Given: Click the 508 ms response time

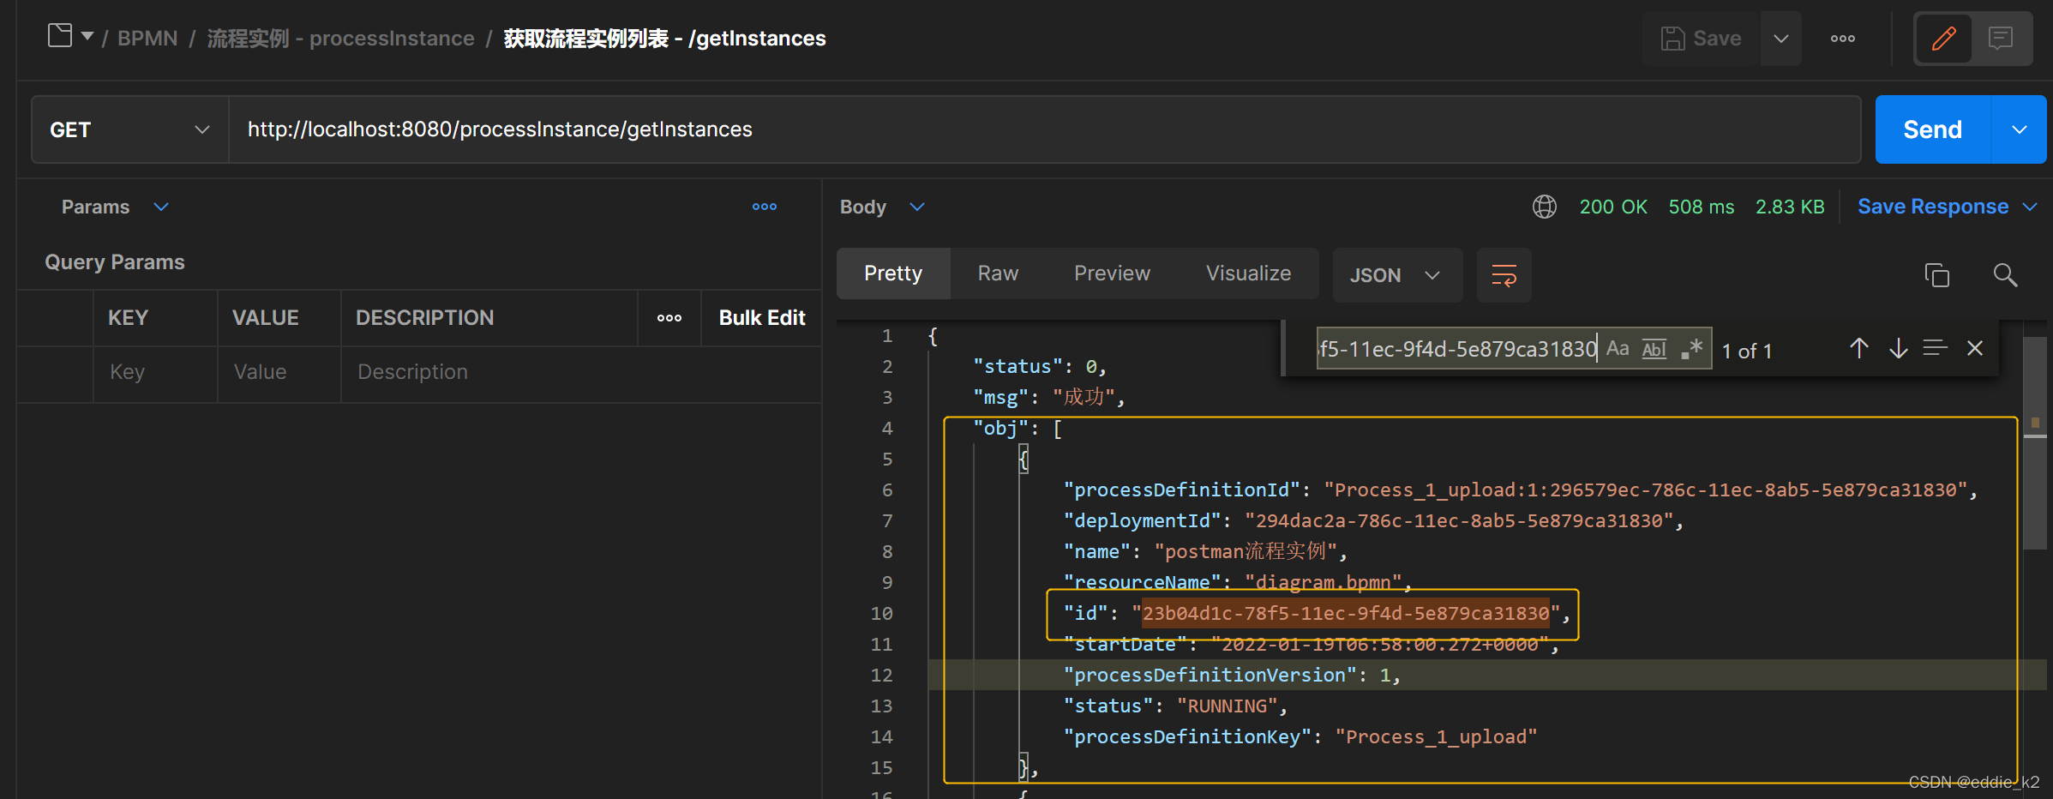Looking at the screenshot, I should (x=1702, y=207).
